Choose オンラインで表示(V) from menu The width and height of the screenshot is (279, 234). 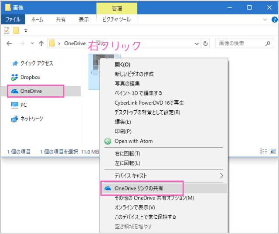(x=164, y=207)
